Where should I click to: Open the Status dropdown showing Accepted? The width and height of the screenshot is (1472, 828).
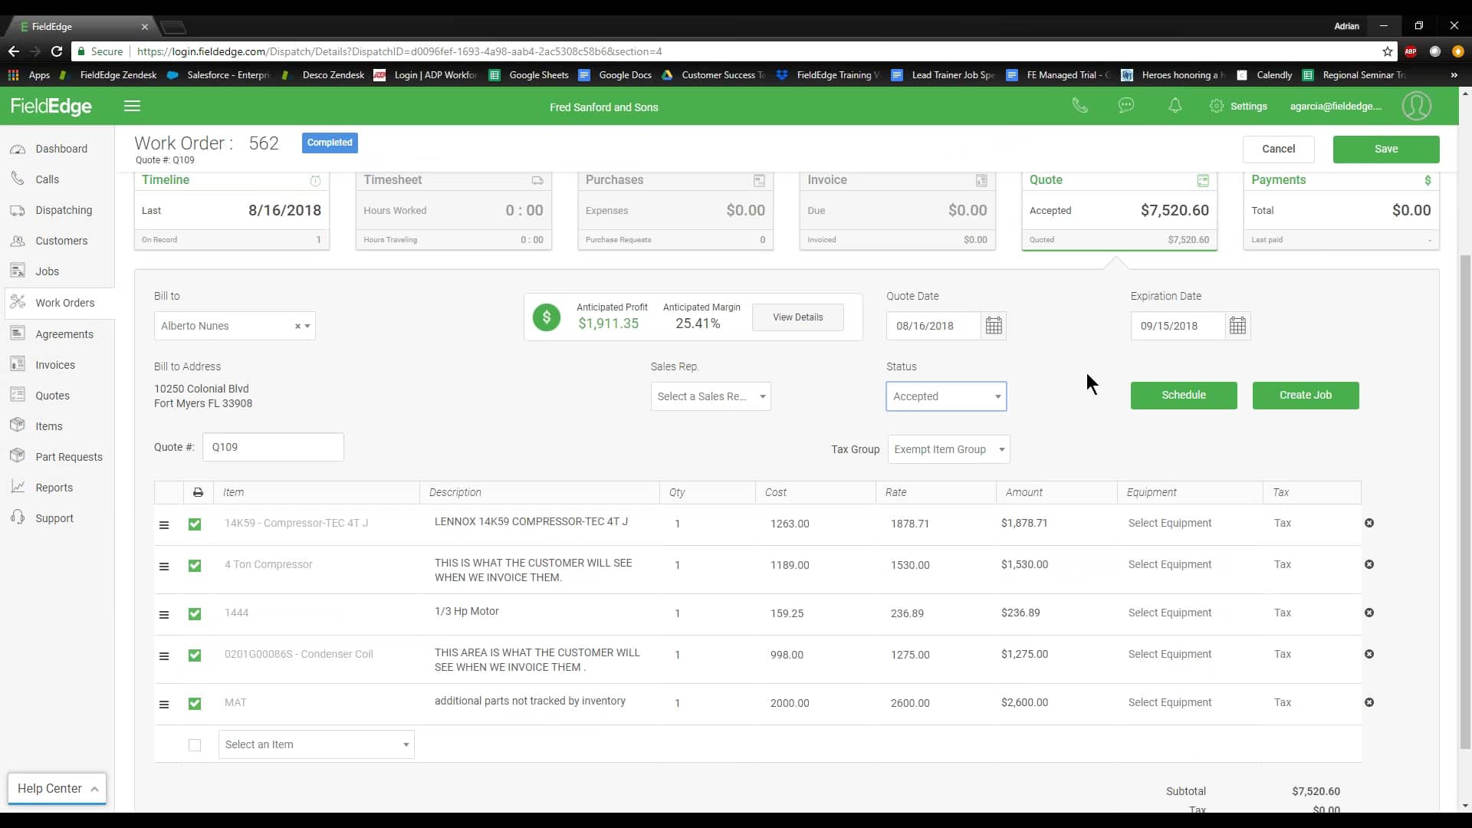point(945,396)
